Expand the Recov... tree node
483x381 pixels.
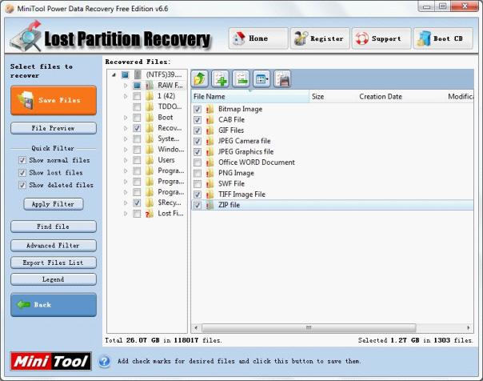pos(126,128)
